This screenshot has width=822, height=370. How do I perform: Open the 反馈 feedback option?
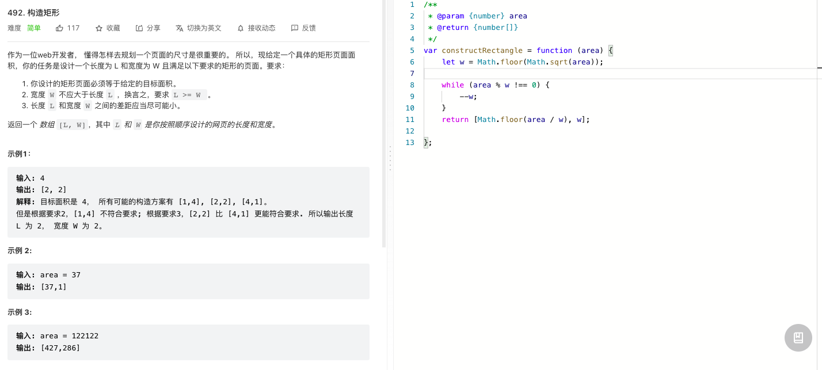click(x=303, y=28)
